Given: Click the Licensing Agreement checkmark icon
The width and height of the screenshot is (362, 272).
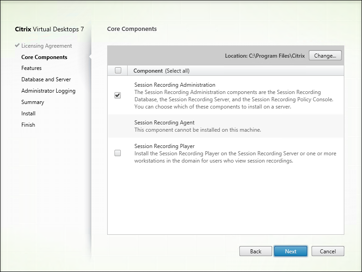Looking at the screenshot, I should point(17,46).
